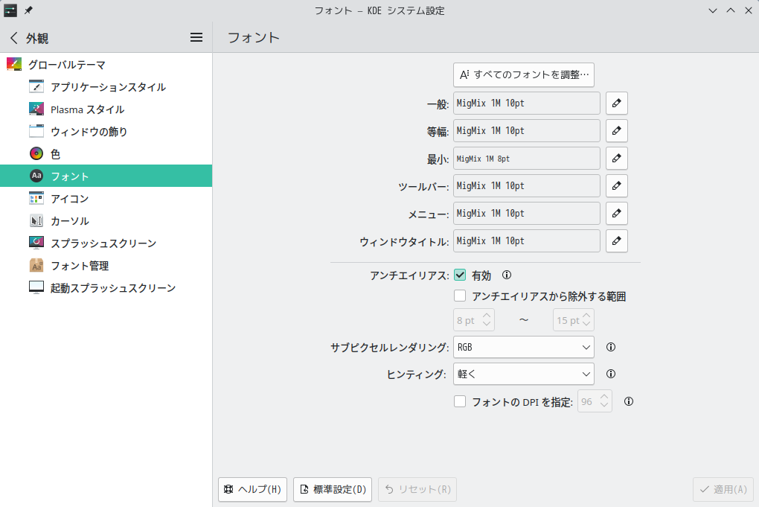Screen dimensions: 759x507
Task: Edit the 一般 font with pencil button
Action: pyautogui.click(x=616, y=103)
